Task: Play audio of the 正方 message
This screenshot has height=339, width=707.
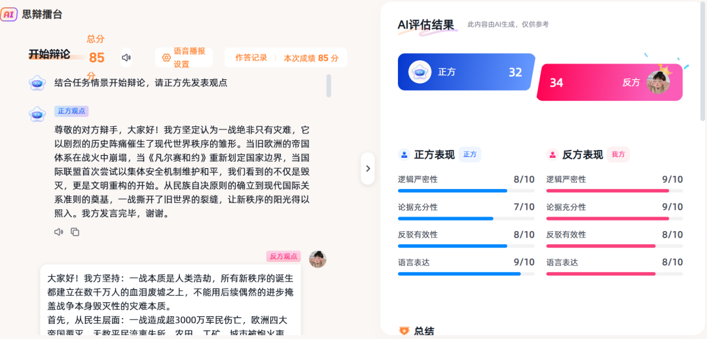Action: 58,232
